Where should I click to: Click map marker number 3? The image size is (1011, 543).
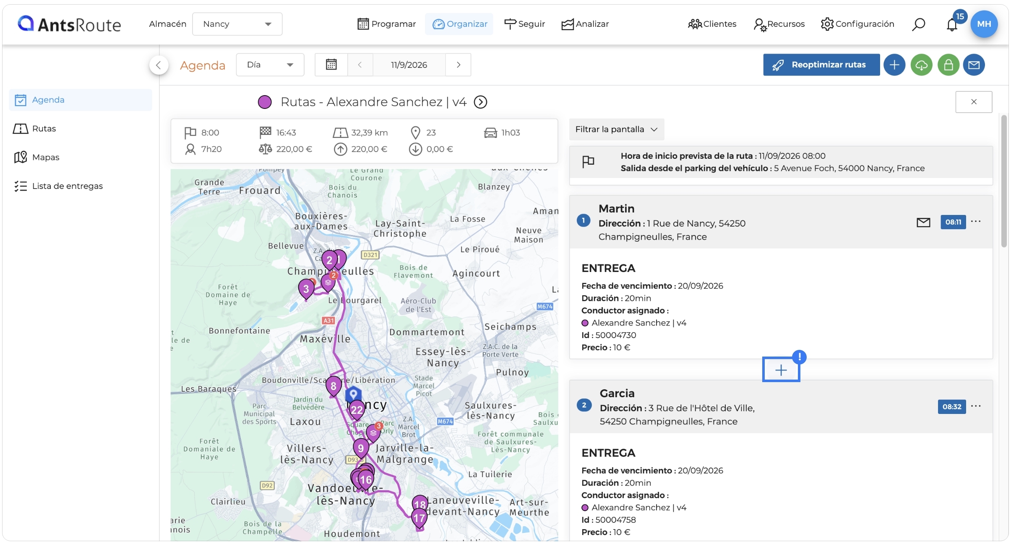coord(306,290)
